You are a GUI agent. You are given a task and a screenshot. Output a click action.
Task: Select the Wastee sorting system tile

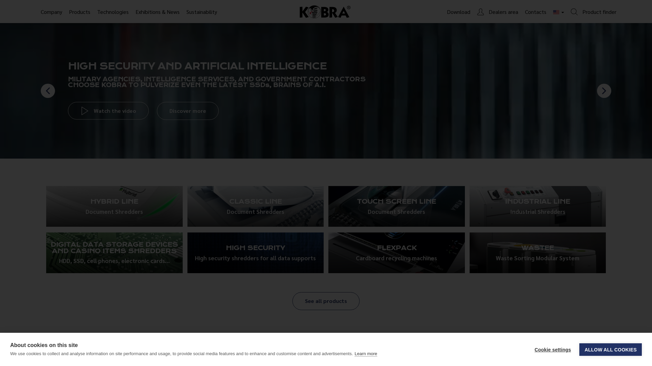click(537, 252)
